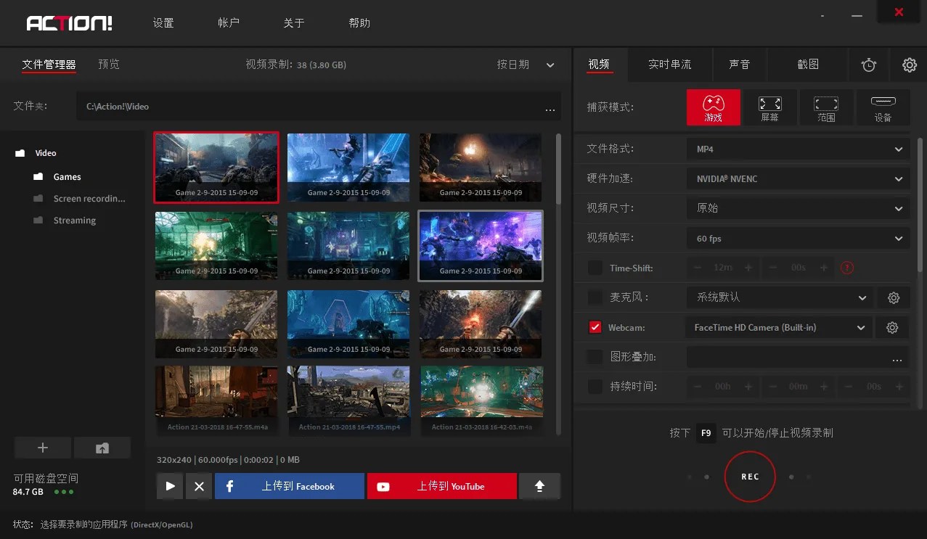Click the import folder icon button
The image size is (927, 539).
(102, 448)
